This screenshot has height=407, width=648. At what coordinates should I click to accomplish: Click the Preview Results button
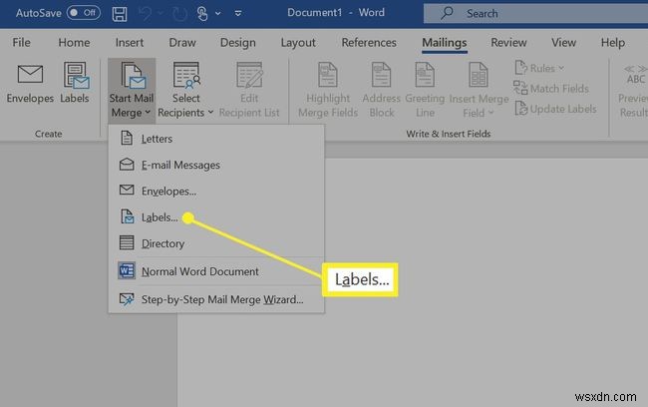632,90
